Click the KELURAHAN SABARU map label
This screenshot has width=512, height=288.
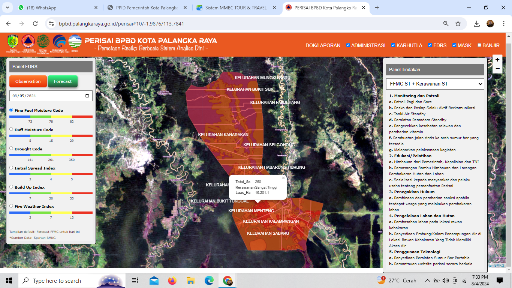pos(268,233)
